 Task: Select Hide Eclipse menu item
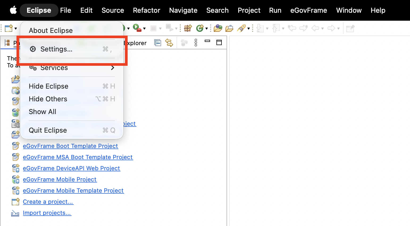72,86
